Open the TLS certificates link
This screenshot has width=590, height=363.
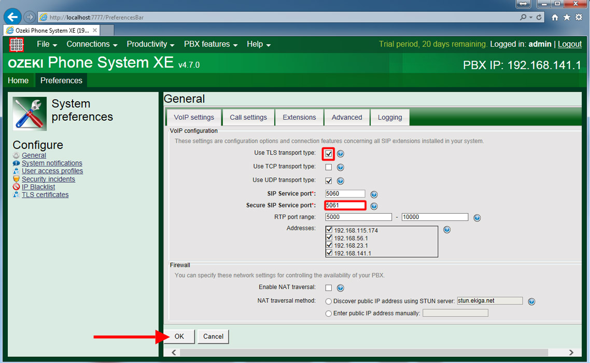click(45, 194)
